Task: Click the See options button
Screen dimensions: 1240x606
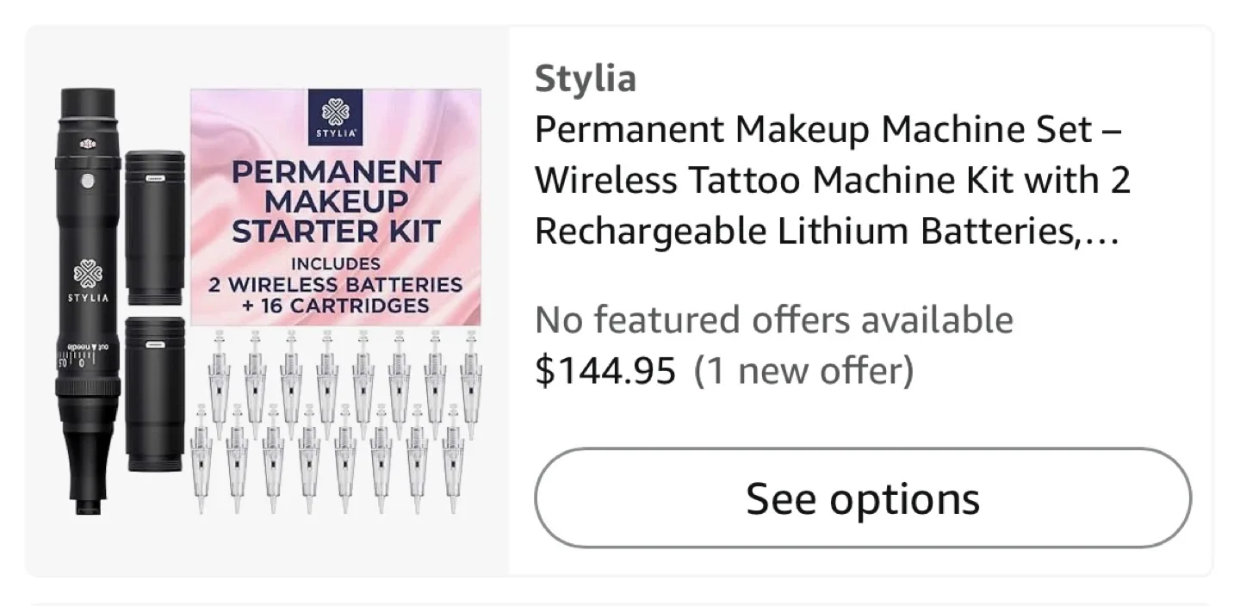Action: tap(863, 498)
